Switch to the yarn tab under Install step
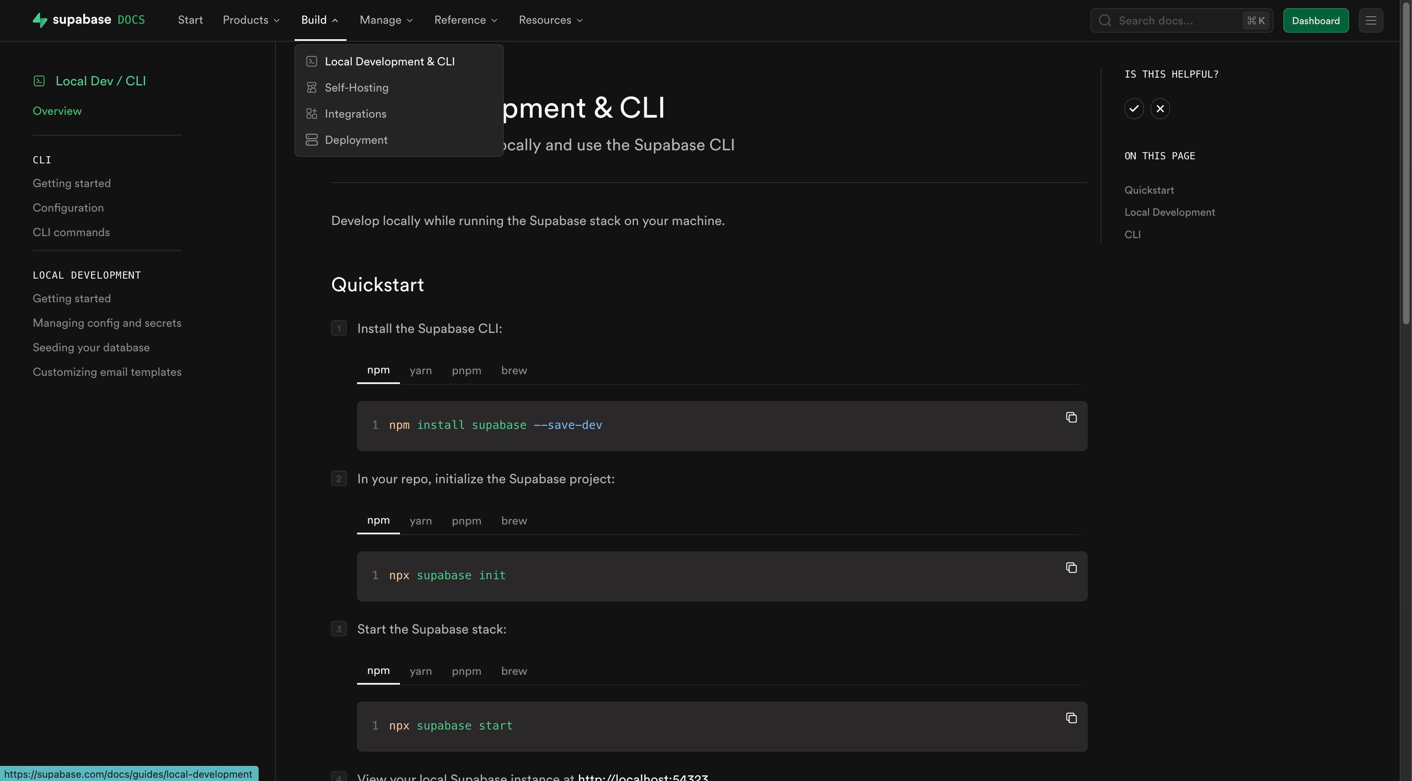 click(420, 370)
